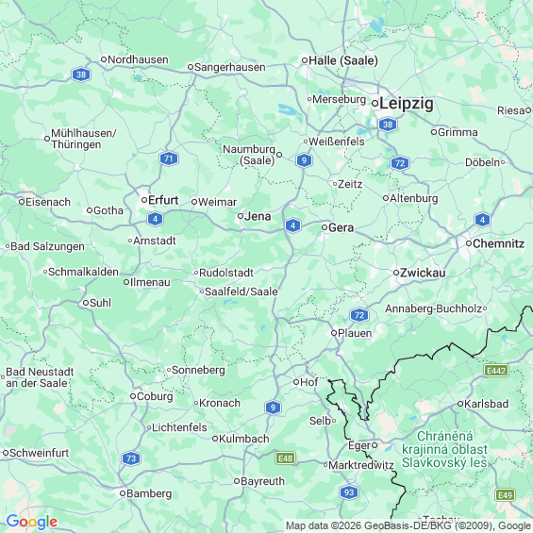The image size is (533, 533).
Task: Click the A93 highway shield near Marktredwitz
Action: (349, 492)
